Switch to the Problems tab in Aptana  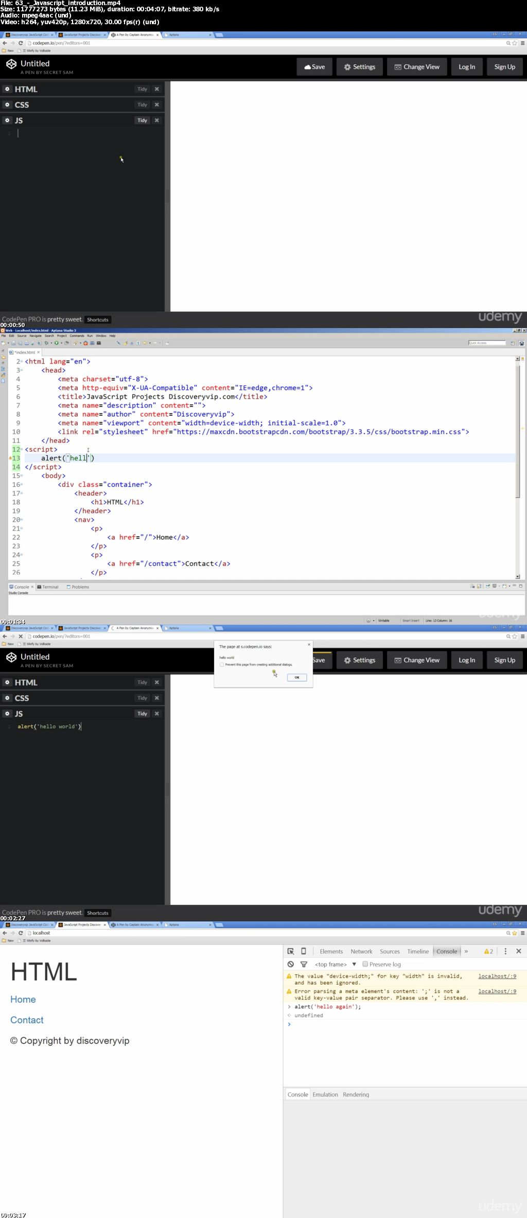click(x=78, y=587)
